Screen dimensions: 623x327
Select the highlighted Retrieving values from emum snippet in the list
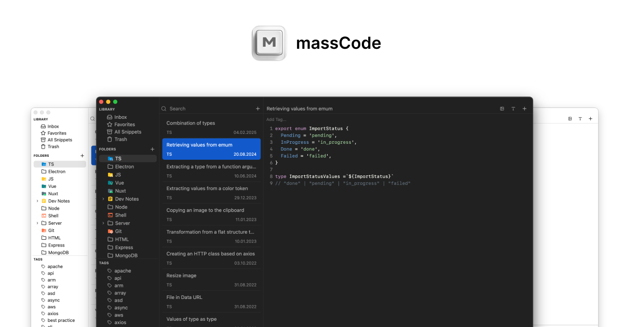coord(211,149)
